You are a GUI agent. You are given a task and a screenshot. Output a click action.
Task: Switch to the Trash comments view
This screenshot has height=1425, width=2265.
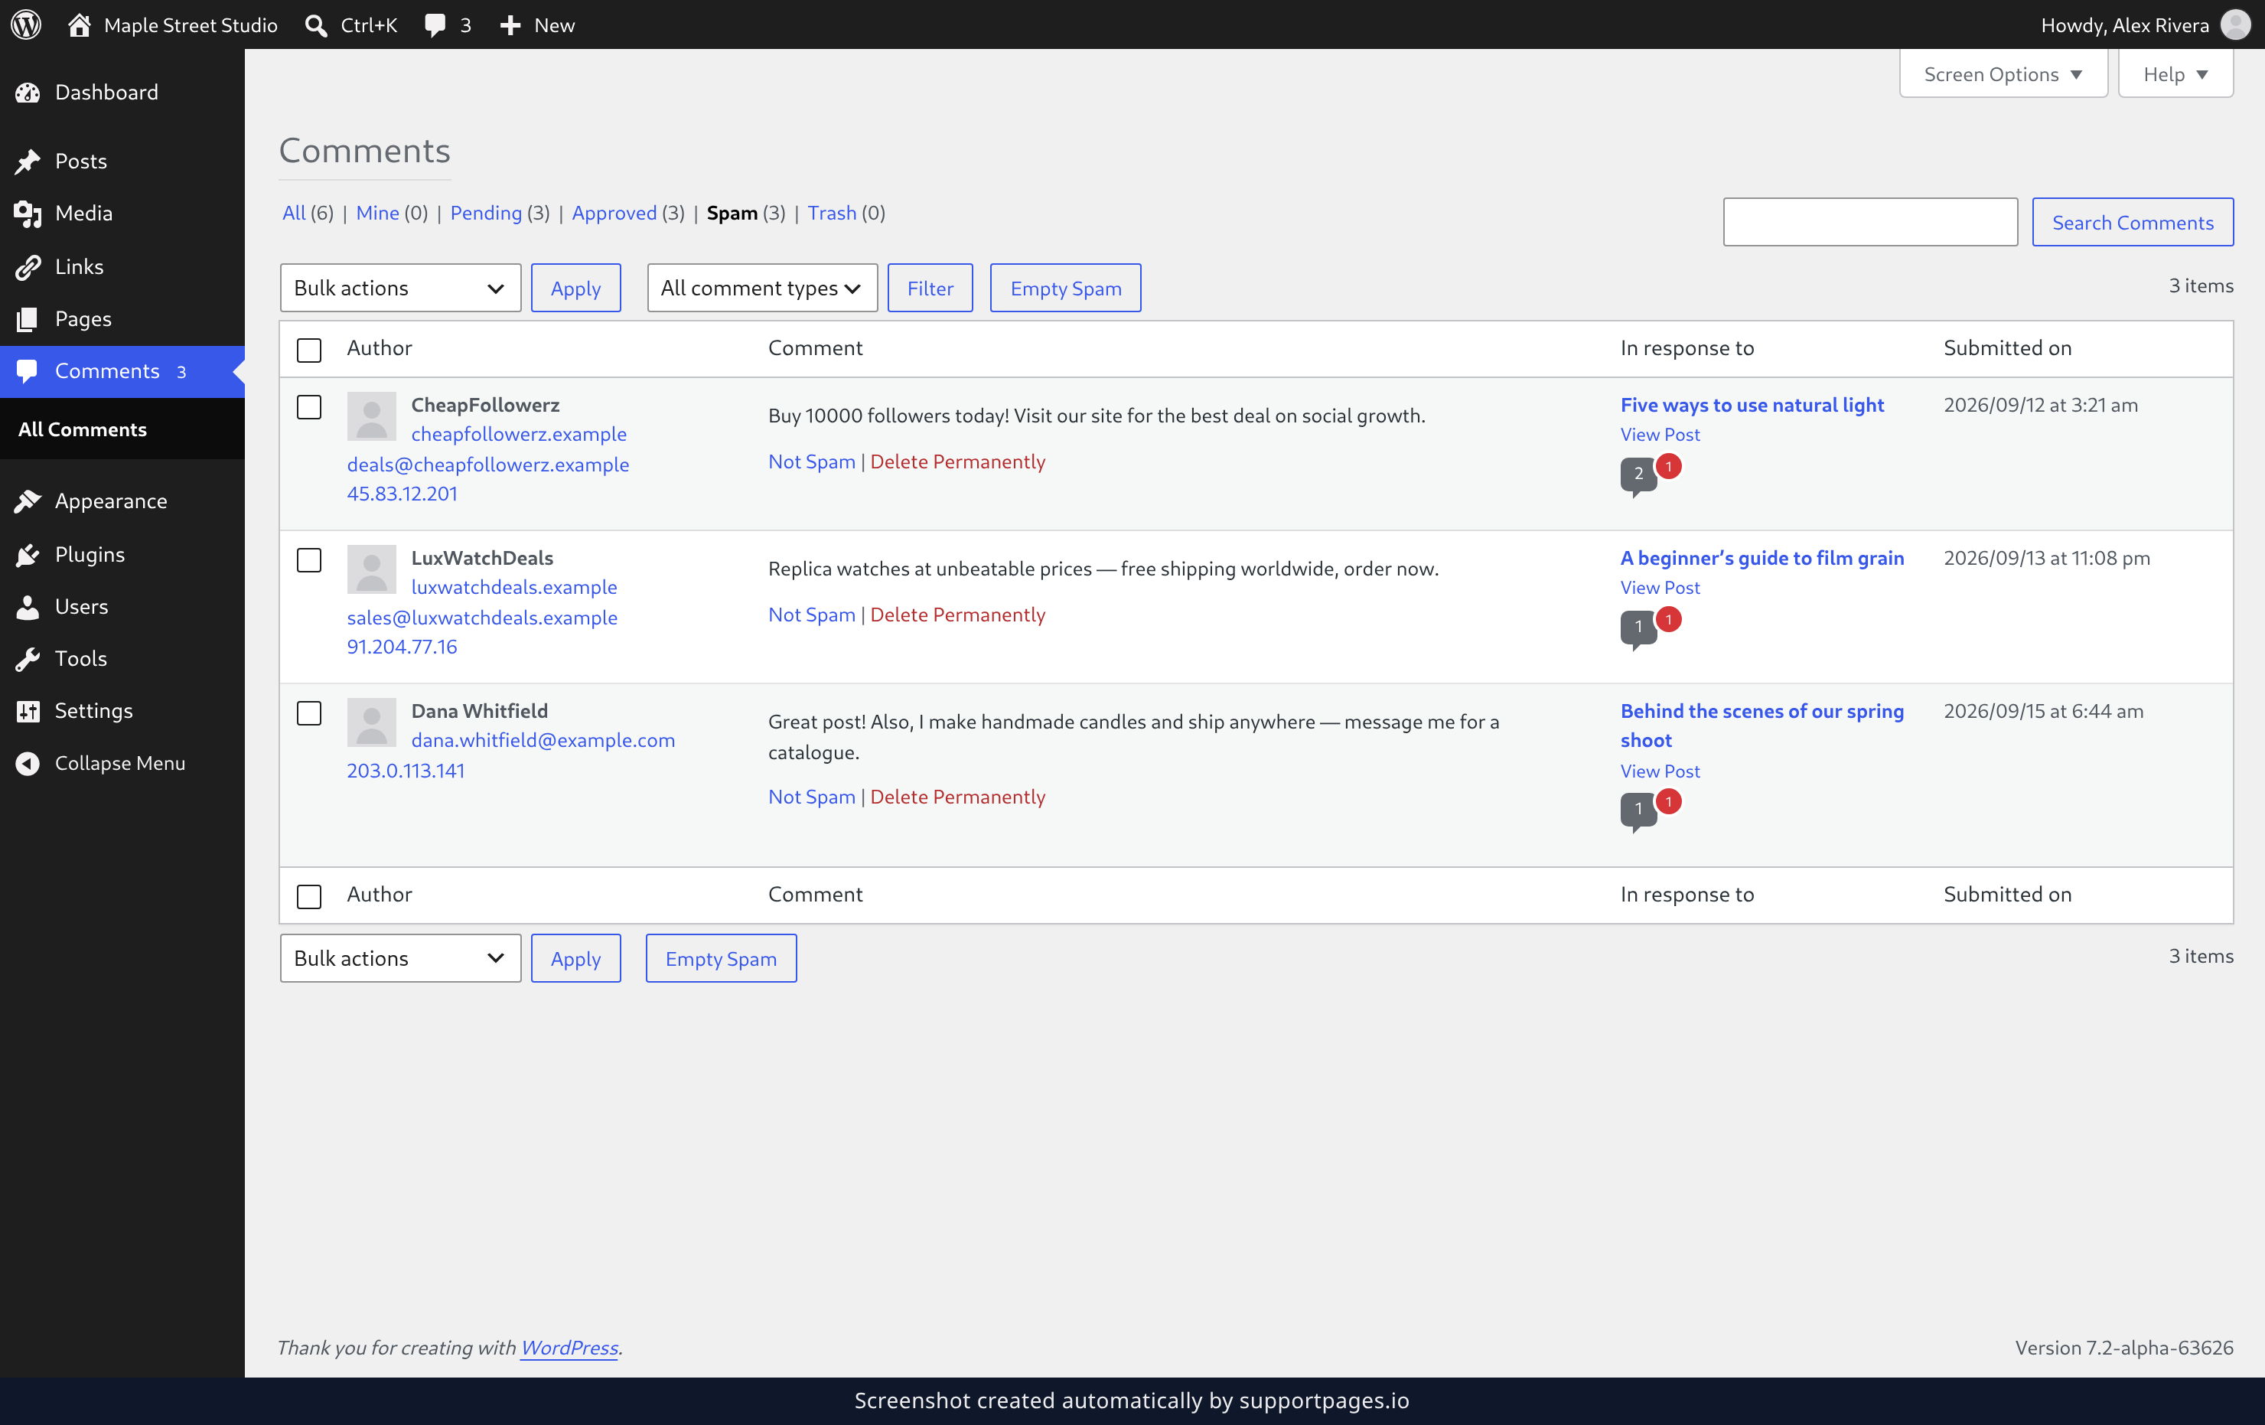point(832,213)
